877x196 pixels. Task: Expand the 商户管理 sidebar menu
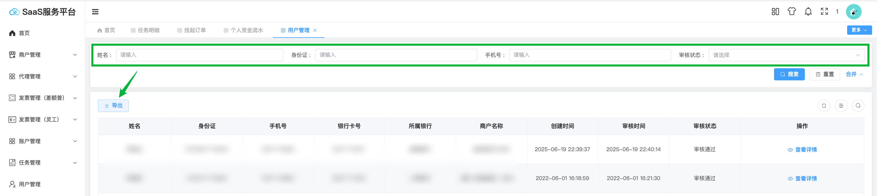click(x=43, y=55)
